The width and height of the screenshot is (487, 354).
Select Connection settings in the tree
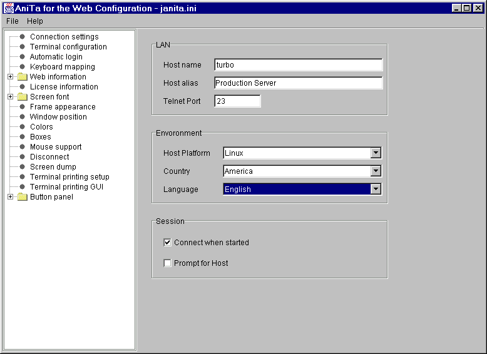click(x=64, y=37)
